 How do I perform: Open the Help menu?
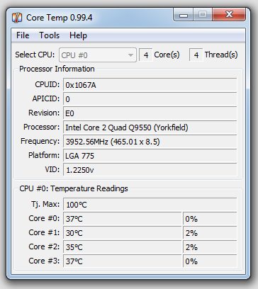coord(78,35)
